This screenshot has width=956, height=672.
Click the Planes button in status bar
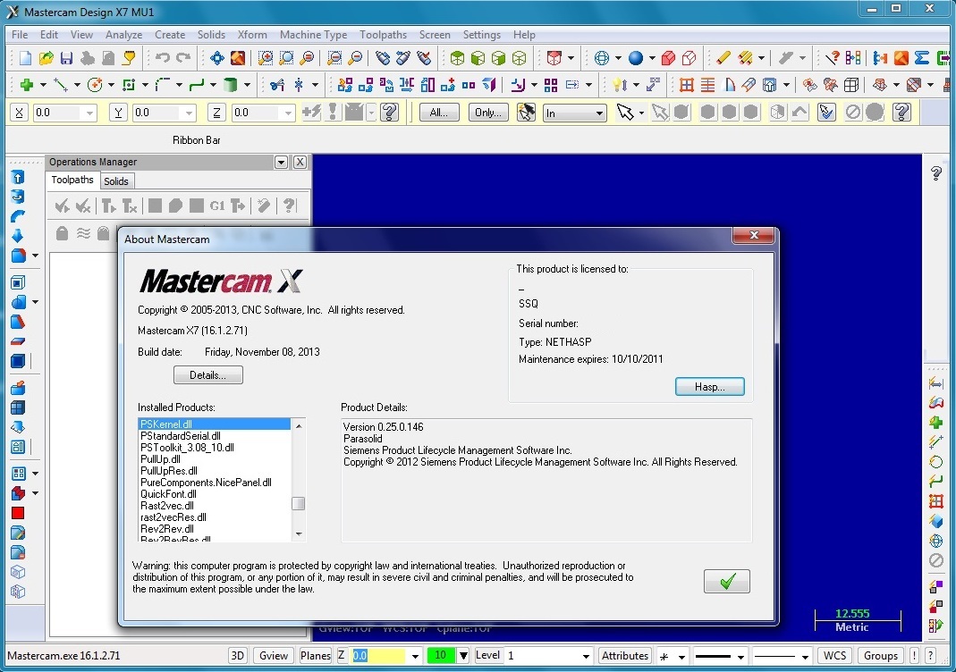[315, 656]
